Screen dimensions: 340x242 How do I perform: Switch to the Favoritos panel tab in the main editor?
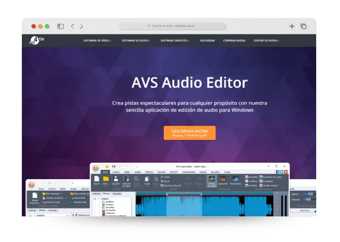117,194
